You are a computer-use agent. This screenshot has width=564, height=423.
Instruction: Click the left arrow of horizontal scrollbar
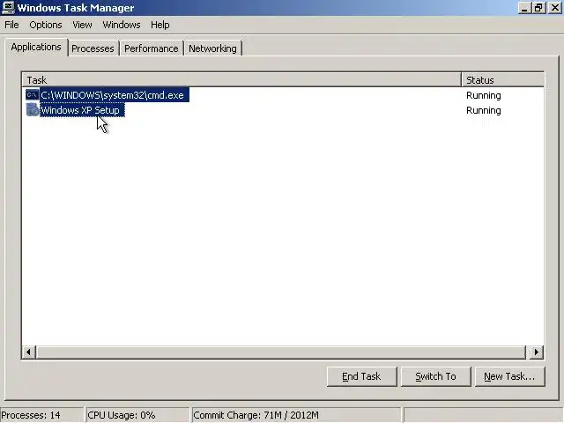coord(29,352)
